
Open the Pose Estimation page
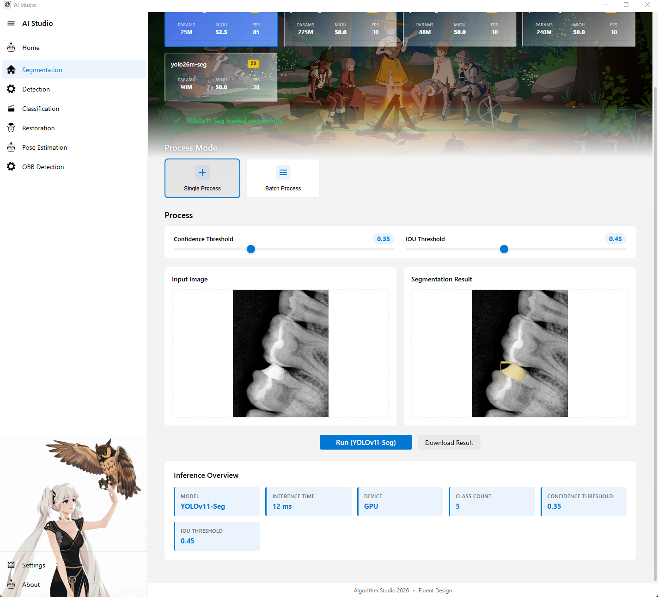pos(44,147)
